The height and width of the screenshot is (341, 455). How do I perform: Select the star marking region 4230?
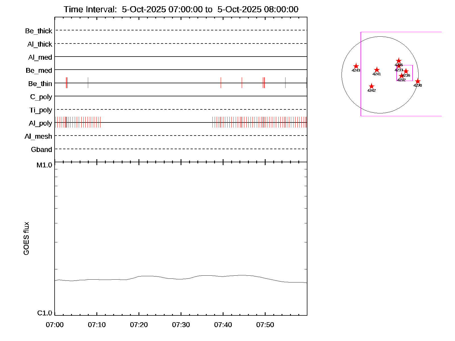pos(417,82)
